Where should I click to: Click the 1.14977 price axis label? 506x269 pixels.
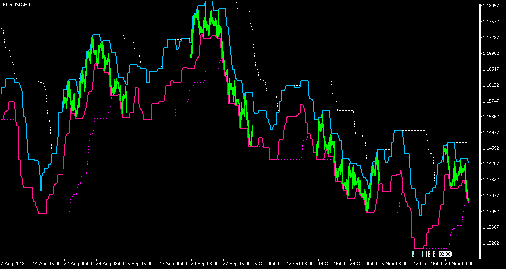(492, 132)
